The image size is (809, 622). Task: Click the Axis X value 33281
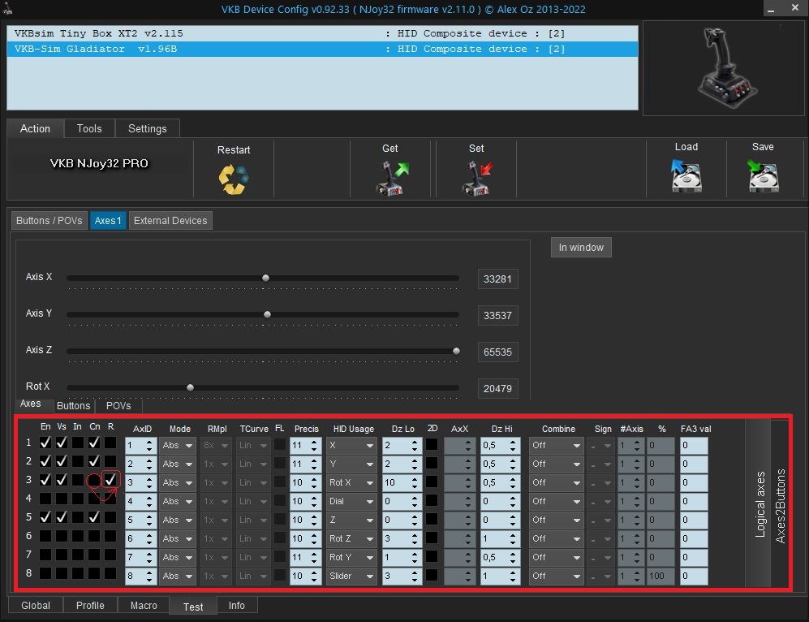[498, 279]
